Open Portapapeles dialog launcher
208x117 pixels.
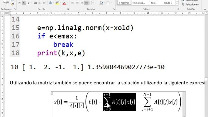15,9
